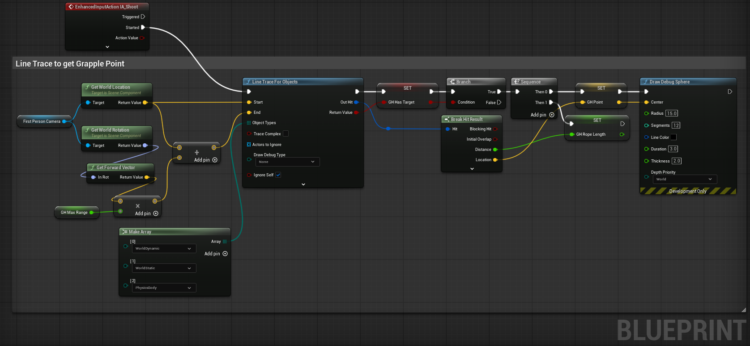Click the GH Max Range output pin
The height and width of the screenshot is (346, 750).
click(91, 213)
